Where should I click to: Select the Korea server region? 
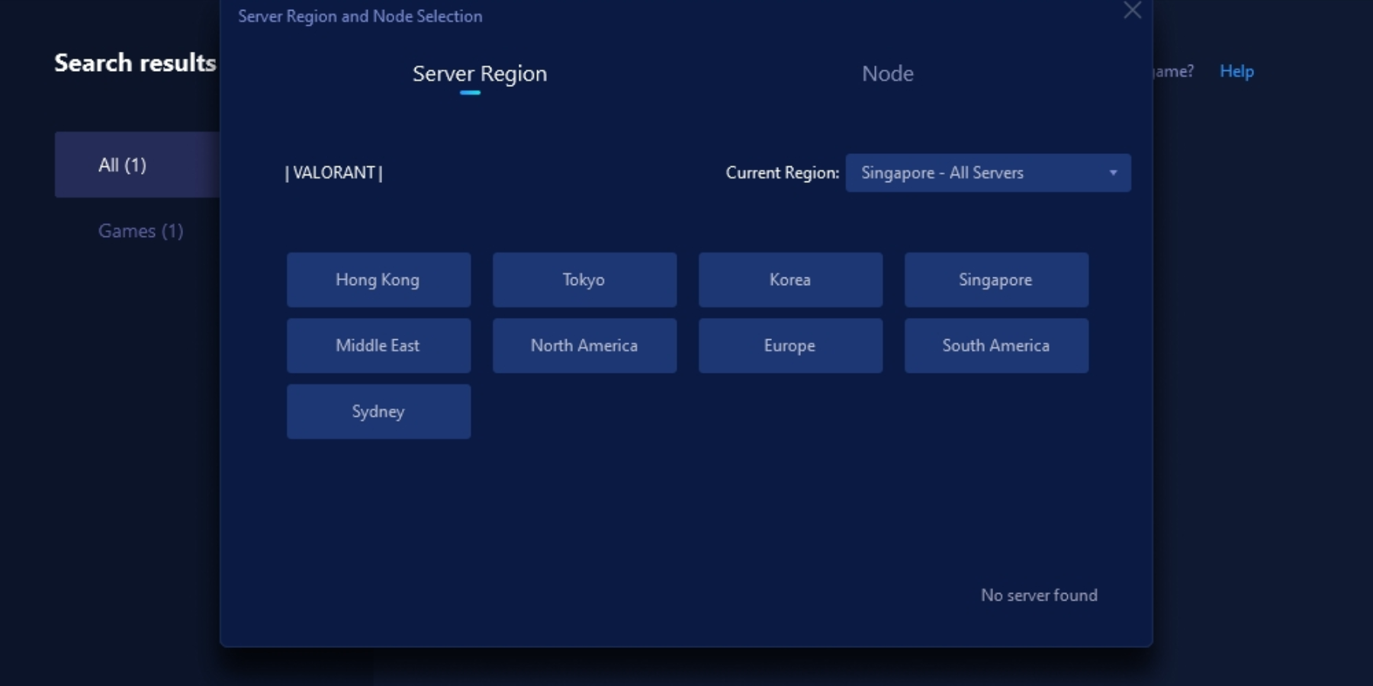pyautogui.click(x=790, y=280)
